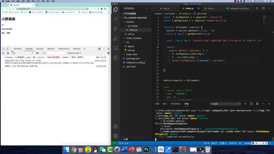The image size is (274, 154).
Task: Open the Extensions view
Action: pos(116,57)
